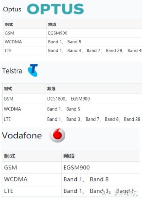This screenshot has height=201, width=142.
Task: Click the Telstra LTE row label
Action: (x=7, y=119)
